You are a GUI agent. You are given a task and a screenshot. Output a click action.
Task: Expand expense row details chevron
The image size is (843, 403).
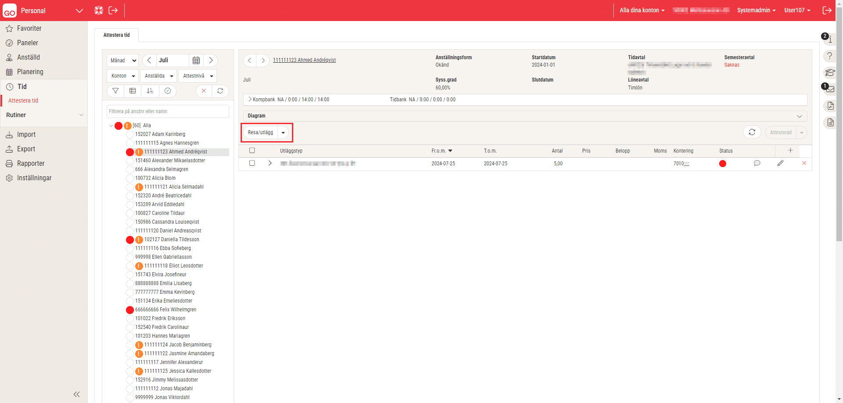coord(270,163)
